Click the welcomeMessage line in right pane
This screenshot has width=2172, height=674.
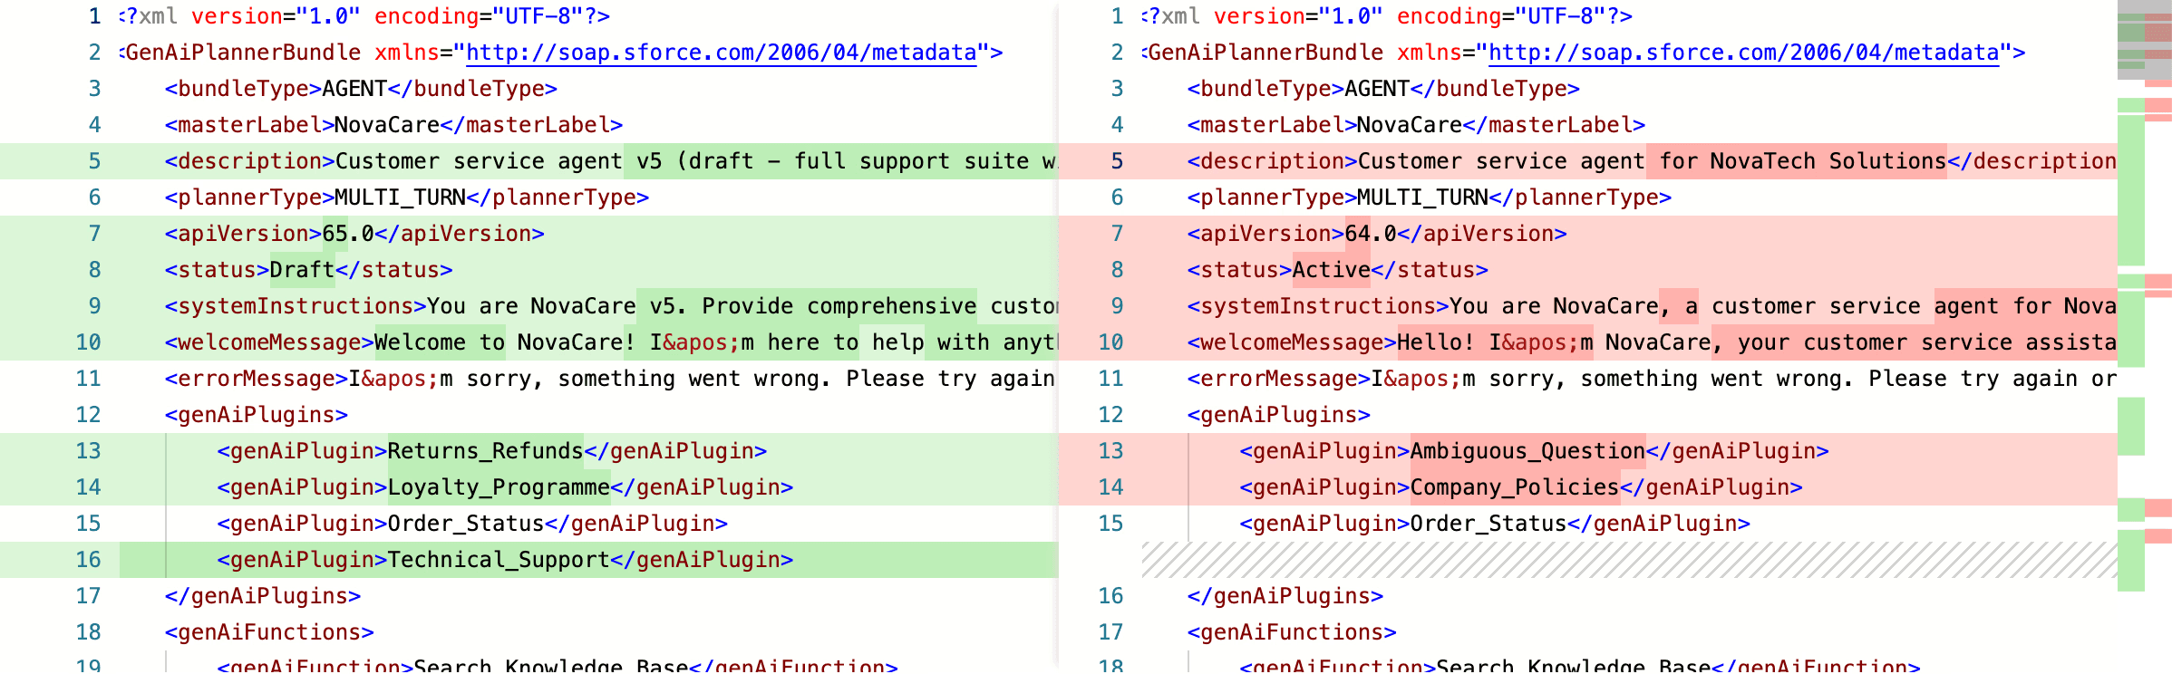pyautogui.click(x=1652, y=342)
